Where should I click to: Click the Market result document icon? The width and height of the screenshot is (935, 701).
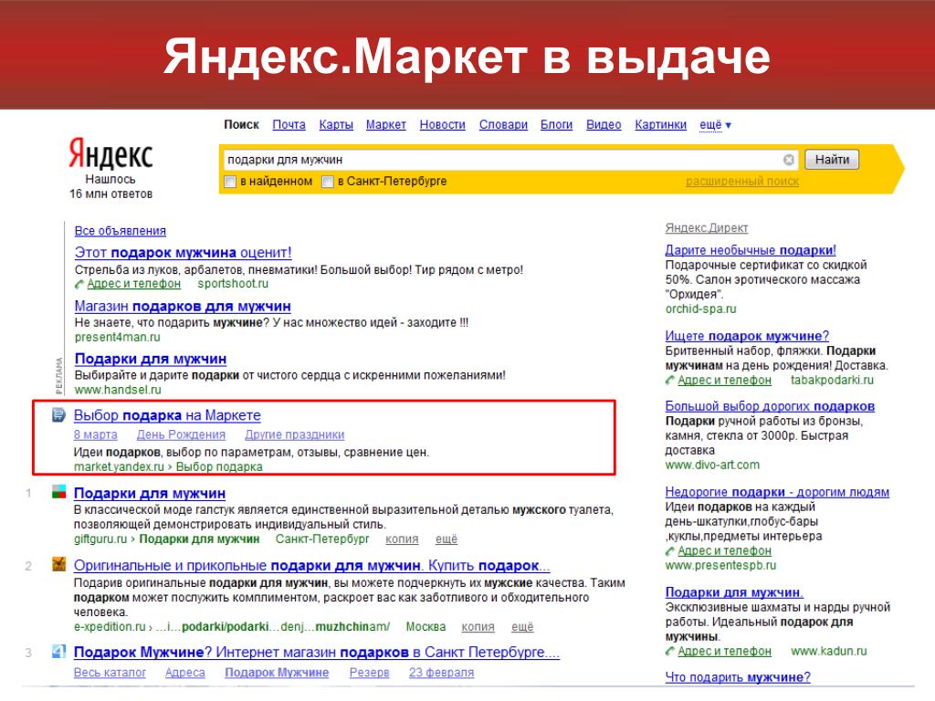[58, 415]
